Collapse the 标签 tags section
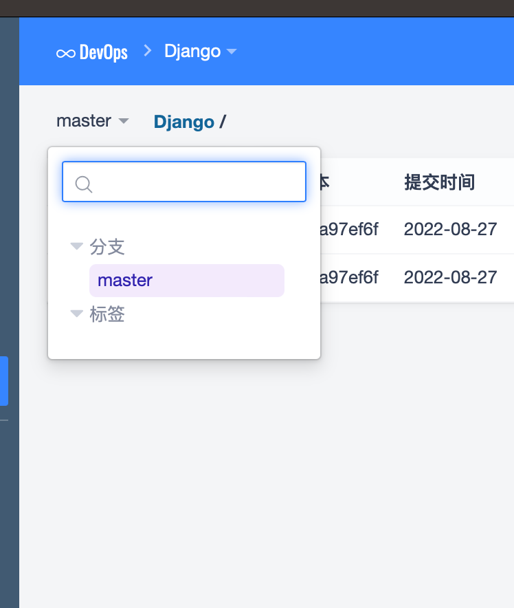 click(77, 314)
